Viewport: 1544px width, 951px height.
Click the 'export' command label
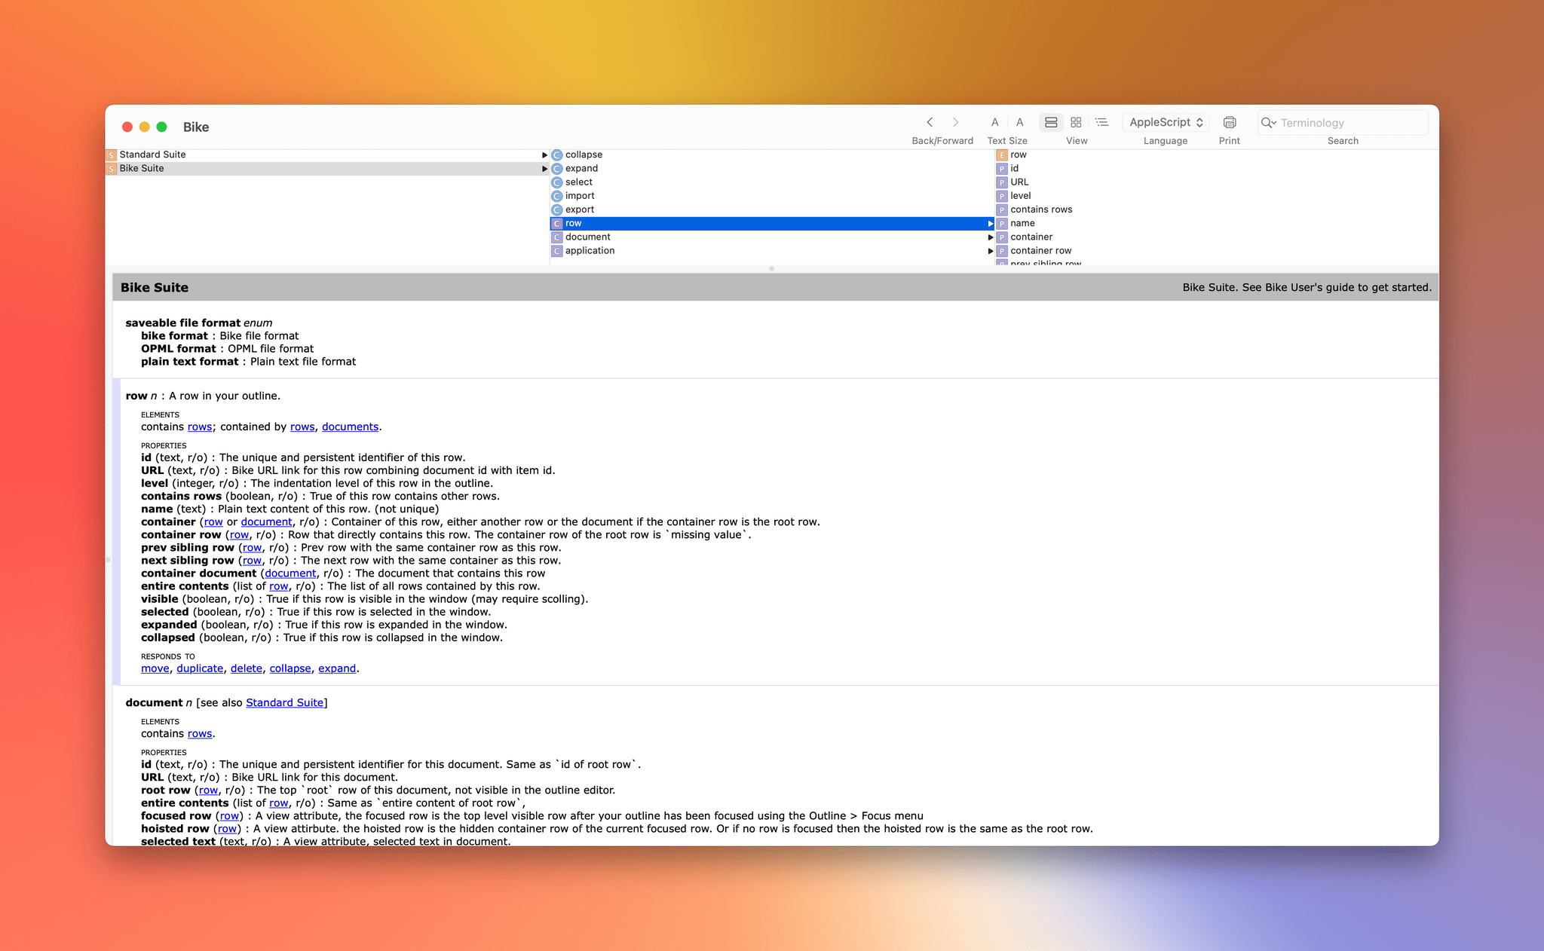click(x=580, y=209)
